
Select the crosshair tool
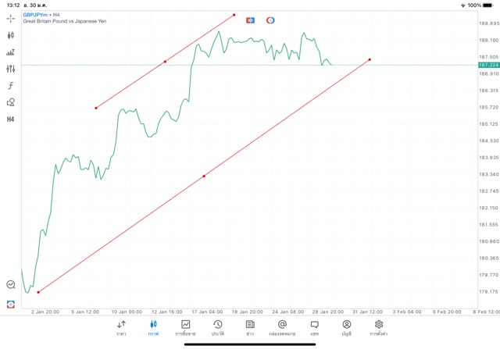[x=11, y=18]
